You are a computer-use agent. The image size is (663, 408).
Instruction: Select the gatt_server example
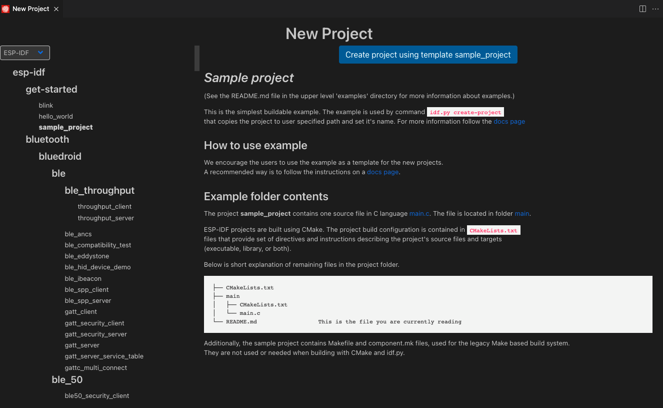82,345
